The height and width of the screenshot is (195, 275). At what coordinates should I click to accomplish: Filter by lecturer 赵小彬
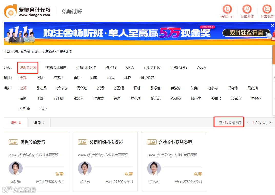click(x=212, y=88)
